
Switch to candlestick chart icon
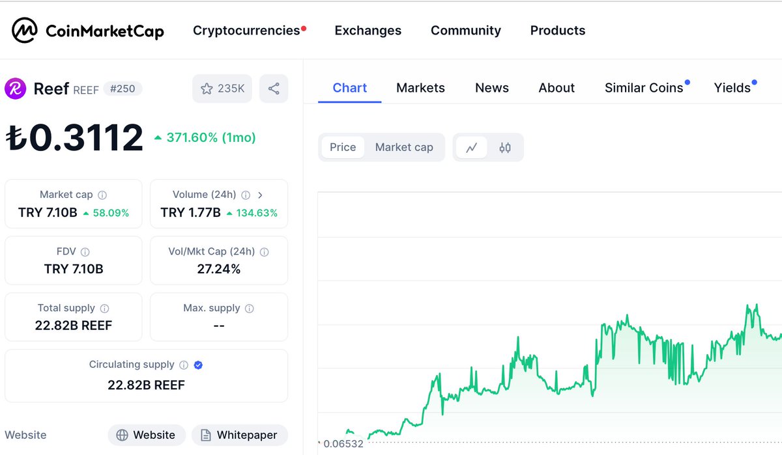pyautogui.click(x=504, y=147)
